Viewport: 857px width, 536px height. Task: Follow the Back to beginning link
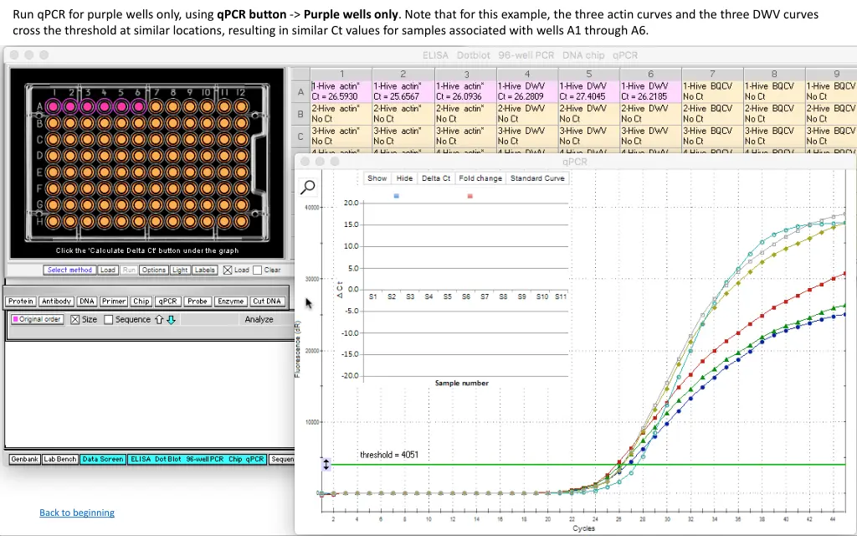pyautogui.click(x=77, y=513)
